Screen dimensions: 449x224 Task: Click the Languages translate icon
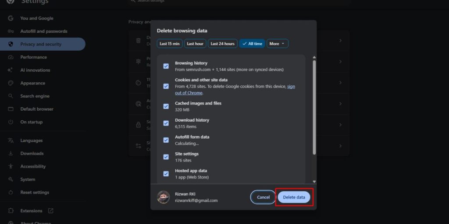point(11,140)
